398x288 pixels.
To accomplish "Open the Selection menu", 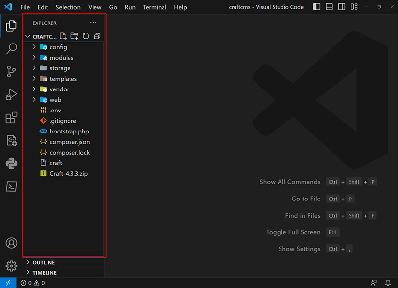I will point(68,7).
